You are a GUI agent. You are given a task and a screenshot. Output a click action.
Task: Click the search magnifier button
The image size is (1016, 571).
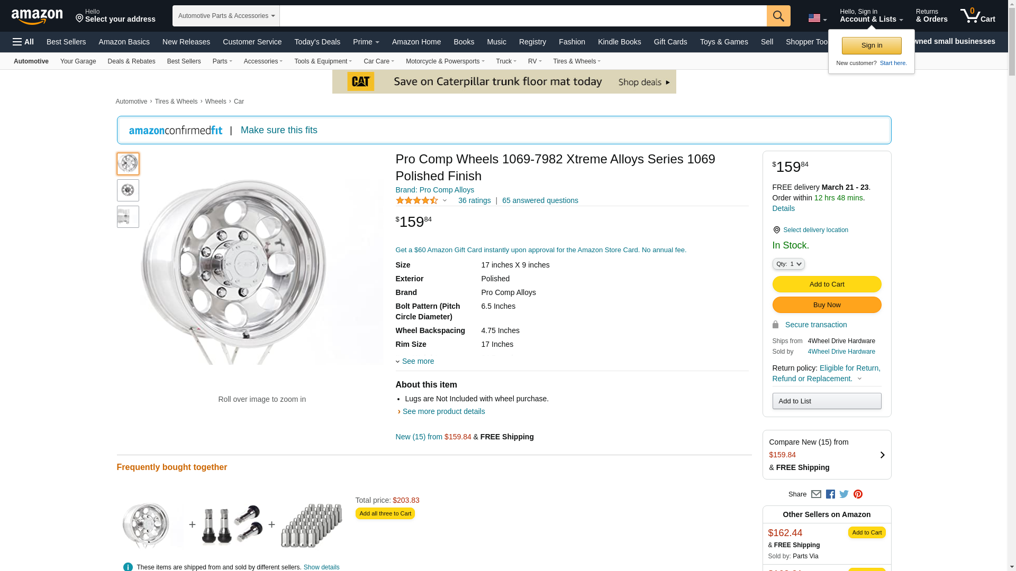tap(778, 16)
